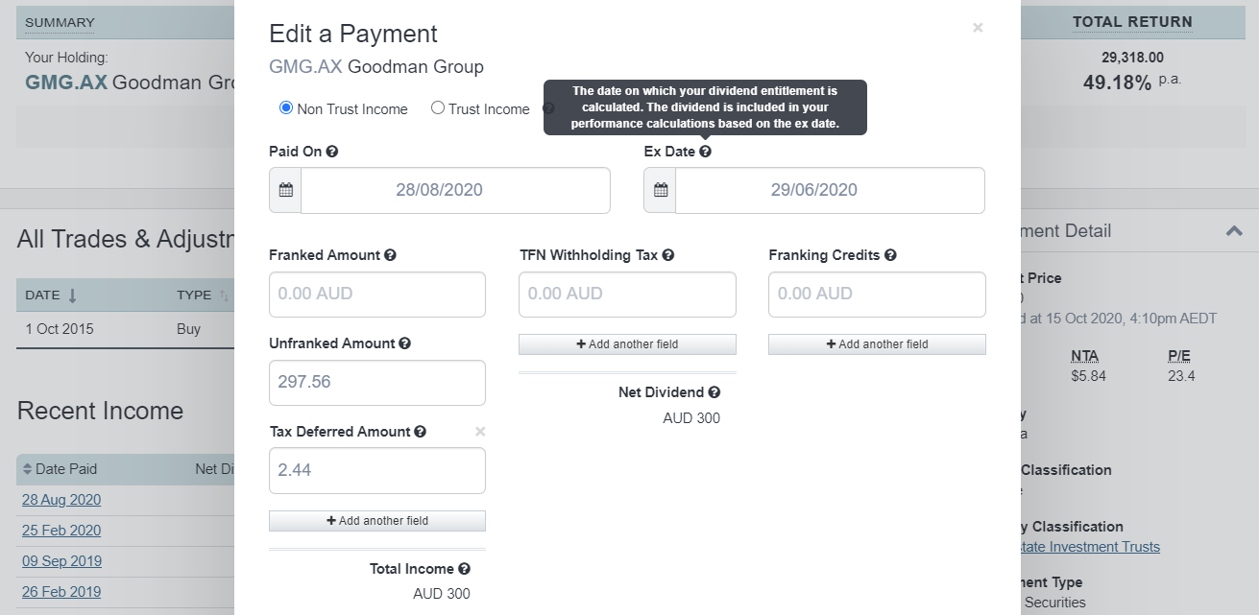Click the Paid On date field
The height and width of the screenshot is (615, 1259).
[x=455, y=190]
